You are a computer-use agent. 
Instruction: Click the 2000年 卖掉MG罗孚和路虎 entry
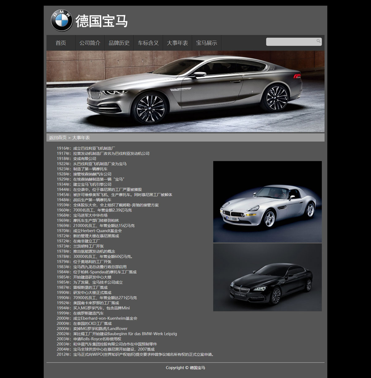coord(92,329)
